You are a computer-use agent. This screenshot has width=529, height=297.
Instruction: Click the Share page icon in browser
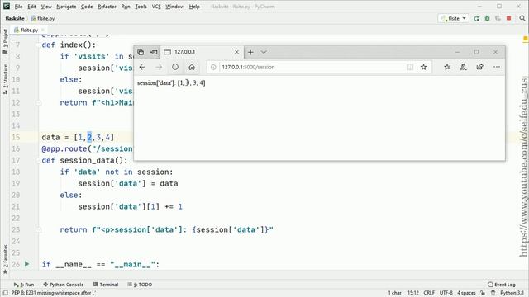[x=479, y=67]
